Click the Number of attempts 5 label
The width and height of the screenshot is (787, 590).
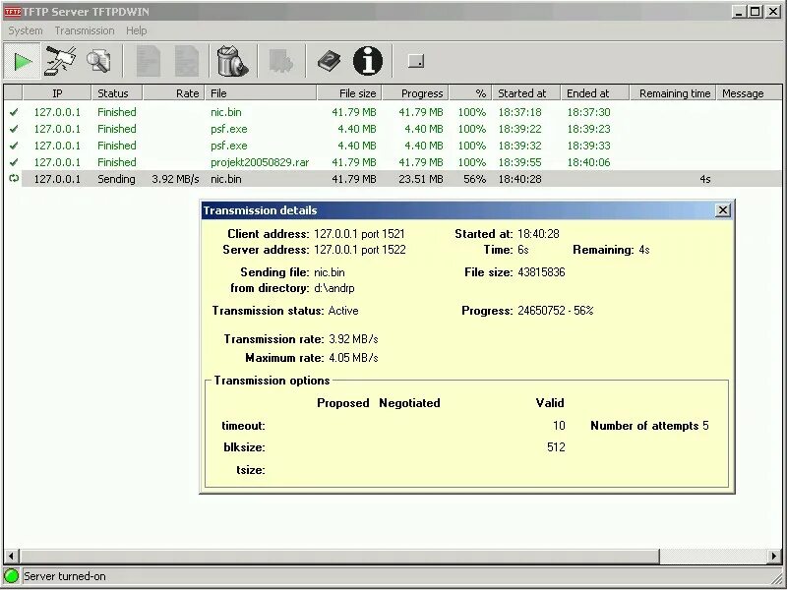pyautogui.click(x=649, y=426)
